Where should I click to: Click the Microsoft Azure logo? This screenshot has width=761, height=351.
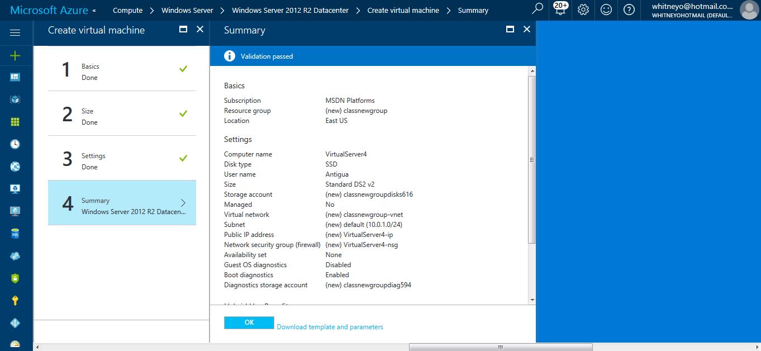point(49,10)
